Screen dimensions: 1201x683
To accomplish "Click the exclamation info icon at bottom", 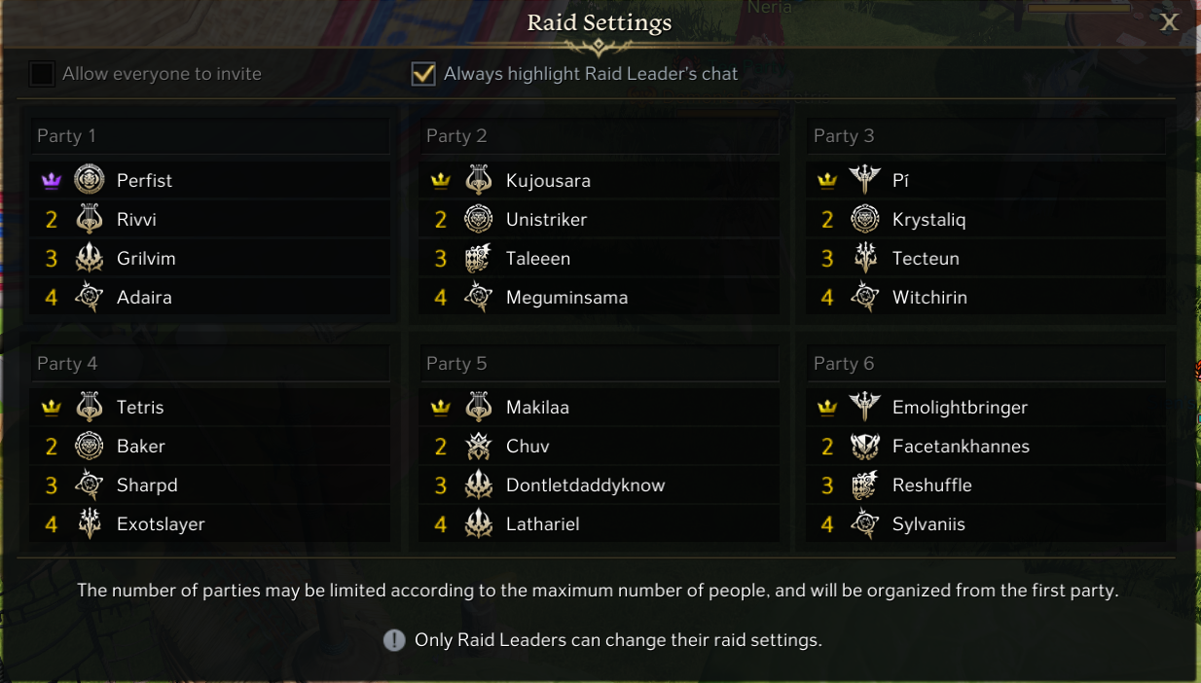I will 394,640.
